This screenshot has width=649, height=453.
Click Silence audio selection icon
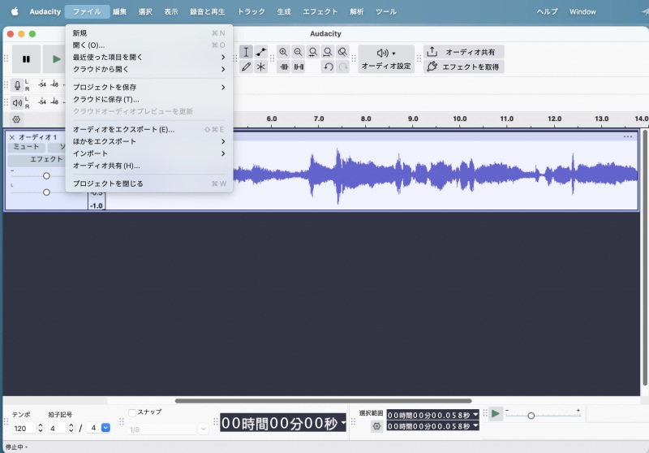299,67
